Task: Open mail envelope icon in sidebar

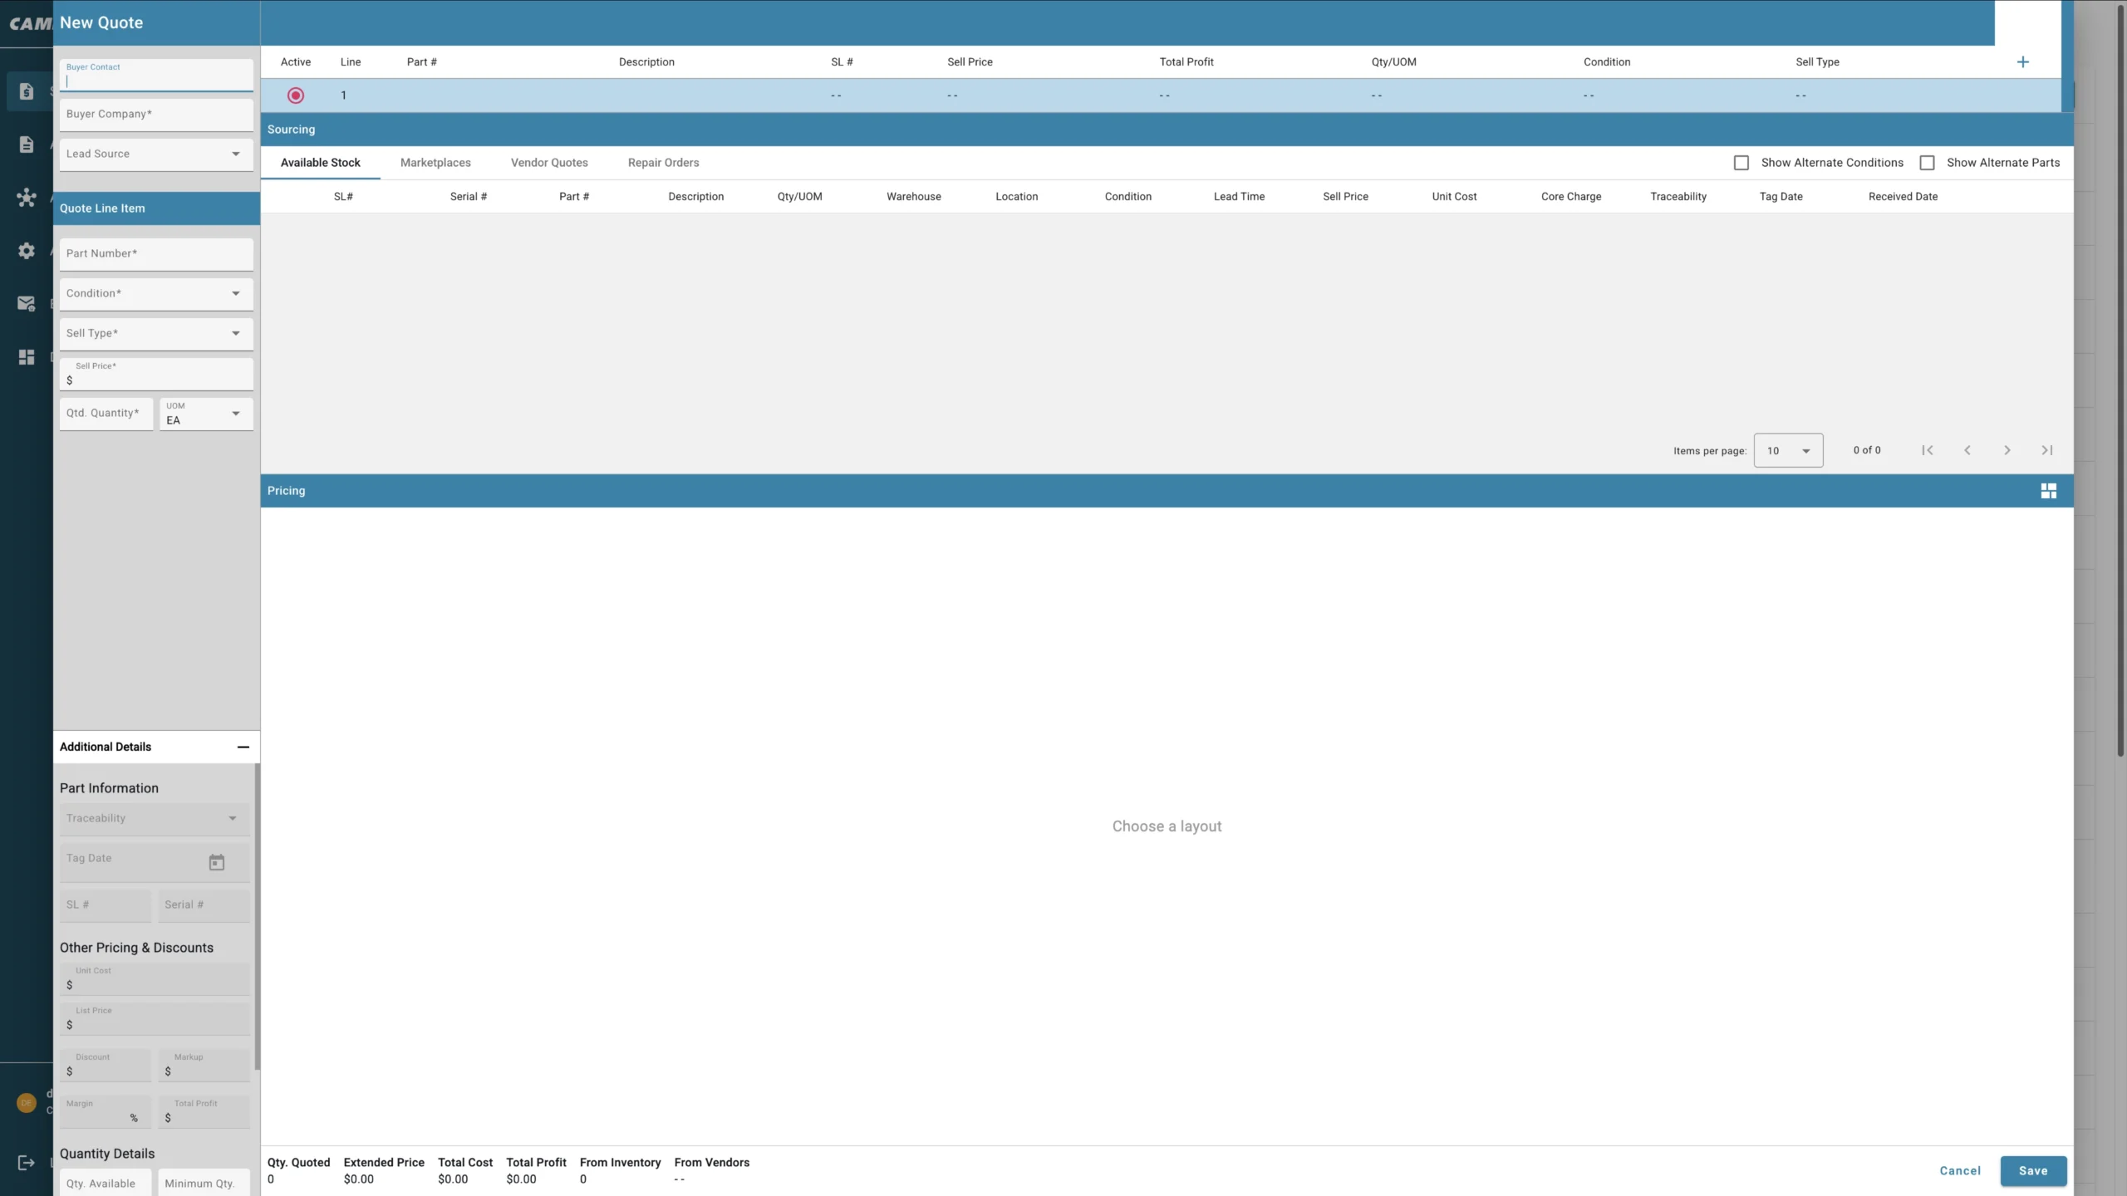Action: click(x=27, y=304)
